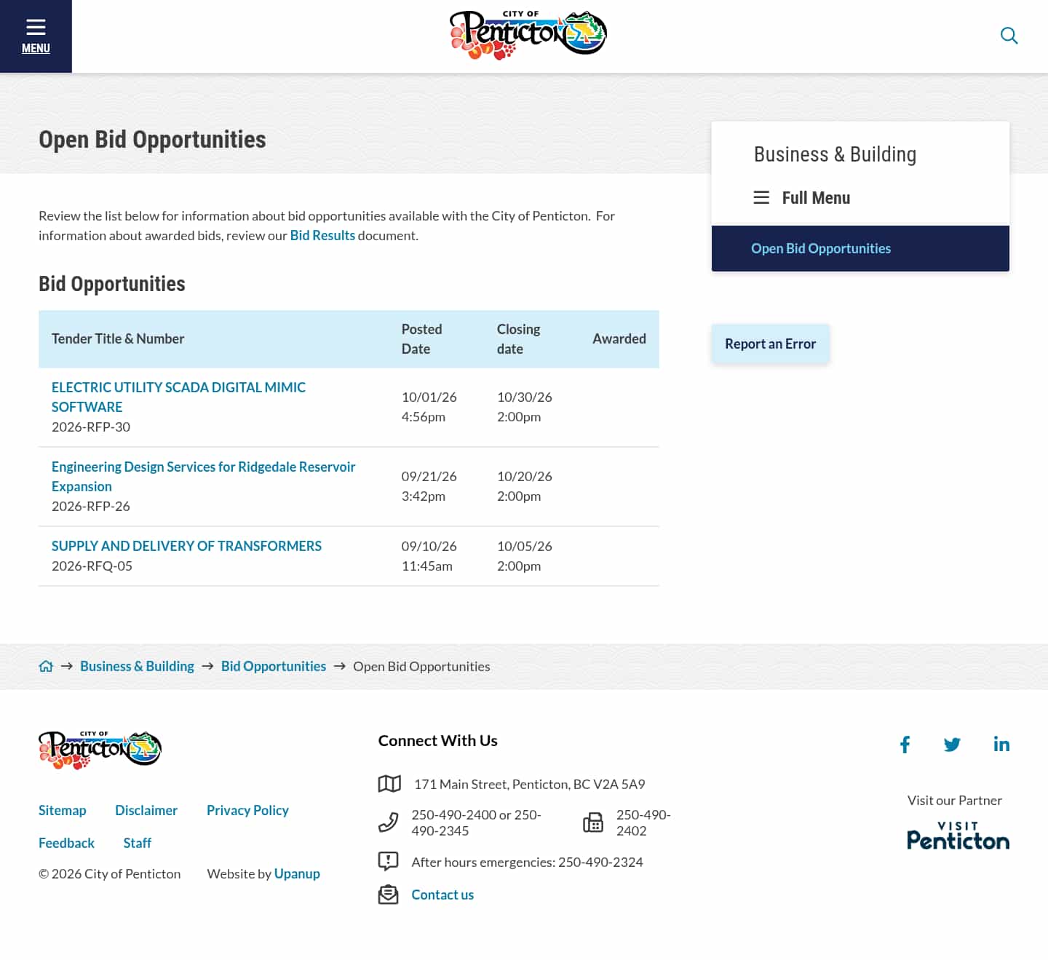Select Open Bid Opportunities sidebar item

pos(860,248)
